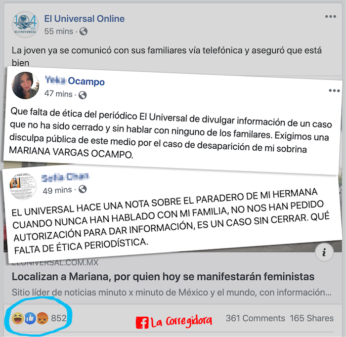Show the 852 reactions list
The height and width of the screenshot is (337, 346).
point(59,318)
